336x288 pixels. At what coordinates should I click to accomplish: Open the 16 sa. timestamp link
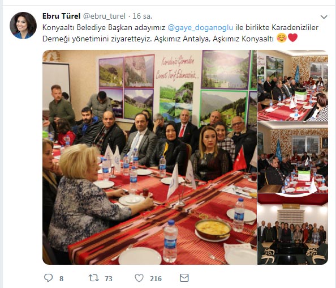tap(142, 16)
